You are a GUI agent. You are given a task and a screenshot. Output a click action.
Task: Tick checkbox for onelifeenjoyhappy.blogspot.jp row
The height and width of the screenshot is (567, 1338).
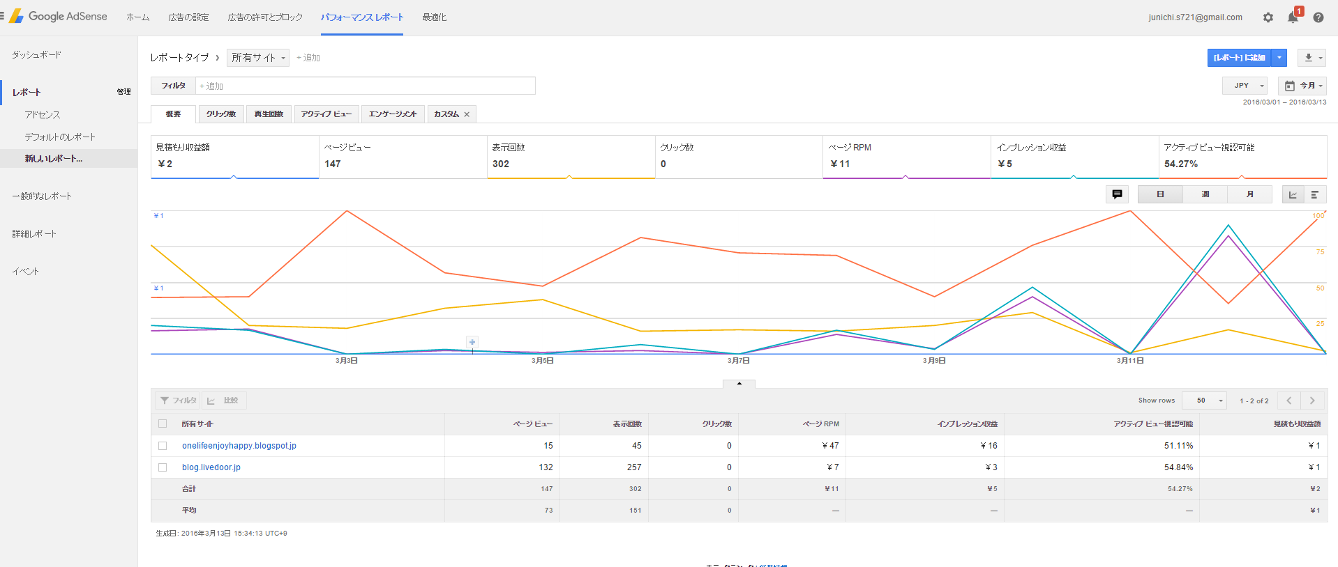163,446
